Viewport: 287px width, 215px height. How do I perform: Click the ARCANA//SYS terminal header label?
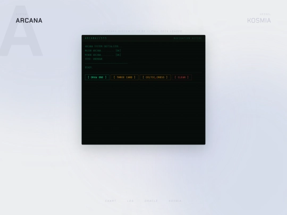(96, 38)
